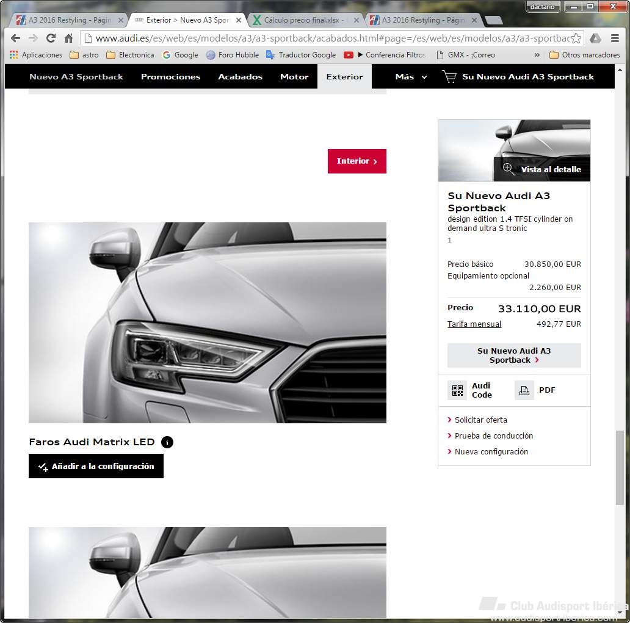Viewport: 630px width, 623px height.
Task: Open the browser home page icon
Action: tap(69, 38)
